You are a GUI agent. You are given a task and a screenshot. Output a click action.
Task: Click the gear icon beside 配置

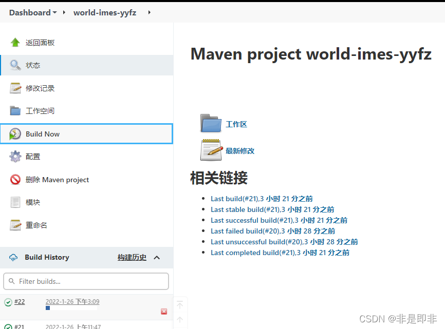[x=15, y=157]
